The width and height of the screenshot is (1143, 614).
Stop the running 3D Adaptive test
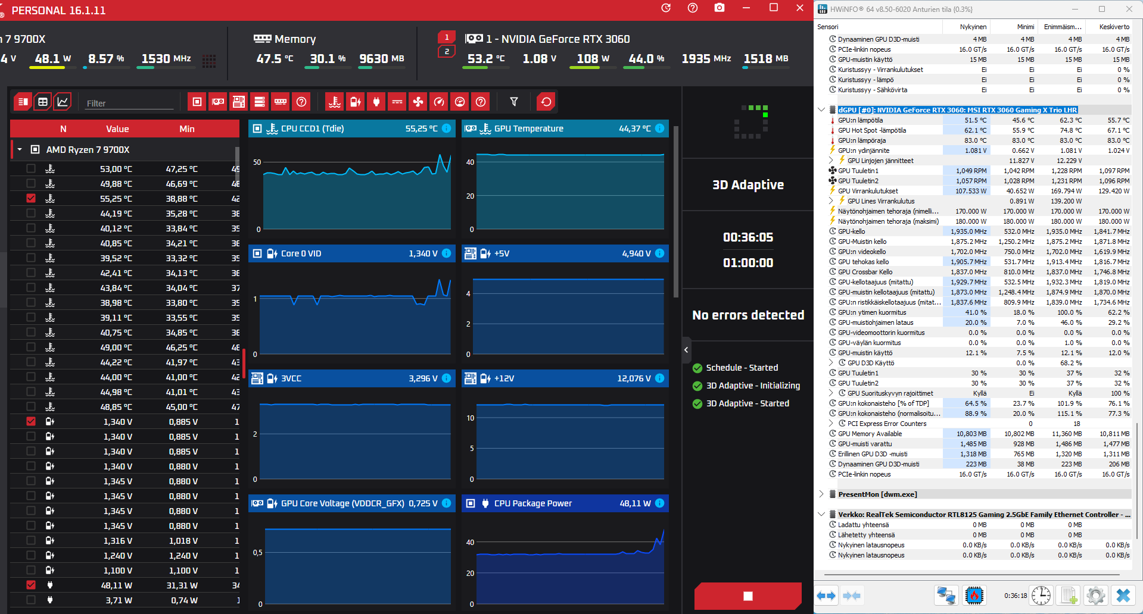pos(748,596)
